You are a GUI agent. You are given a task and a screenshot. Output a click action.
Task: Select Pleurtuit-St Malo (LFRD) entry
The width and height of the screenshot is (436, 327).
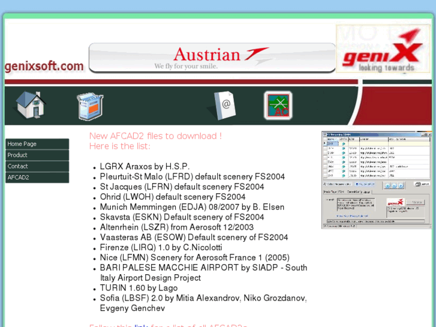193,176
